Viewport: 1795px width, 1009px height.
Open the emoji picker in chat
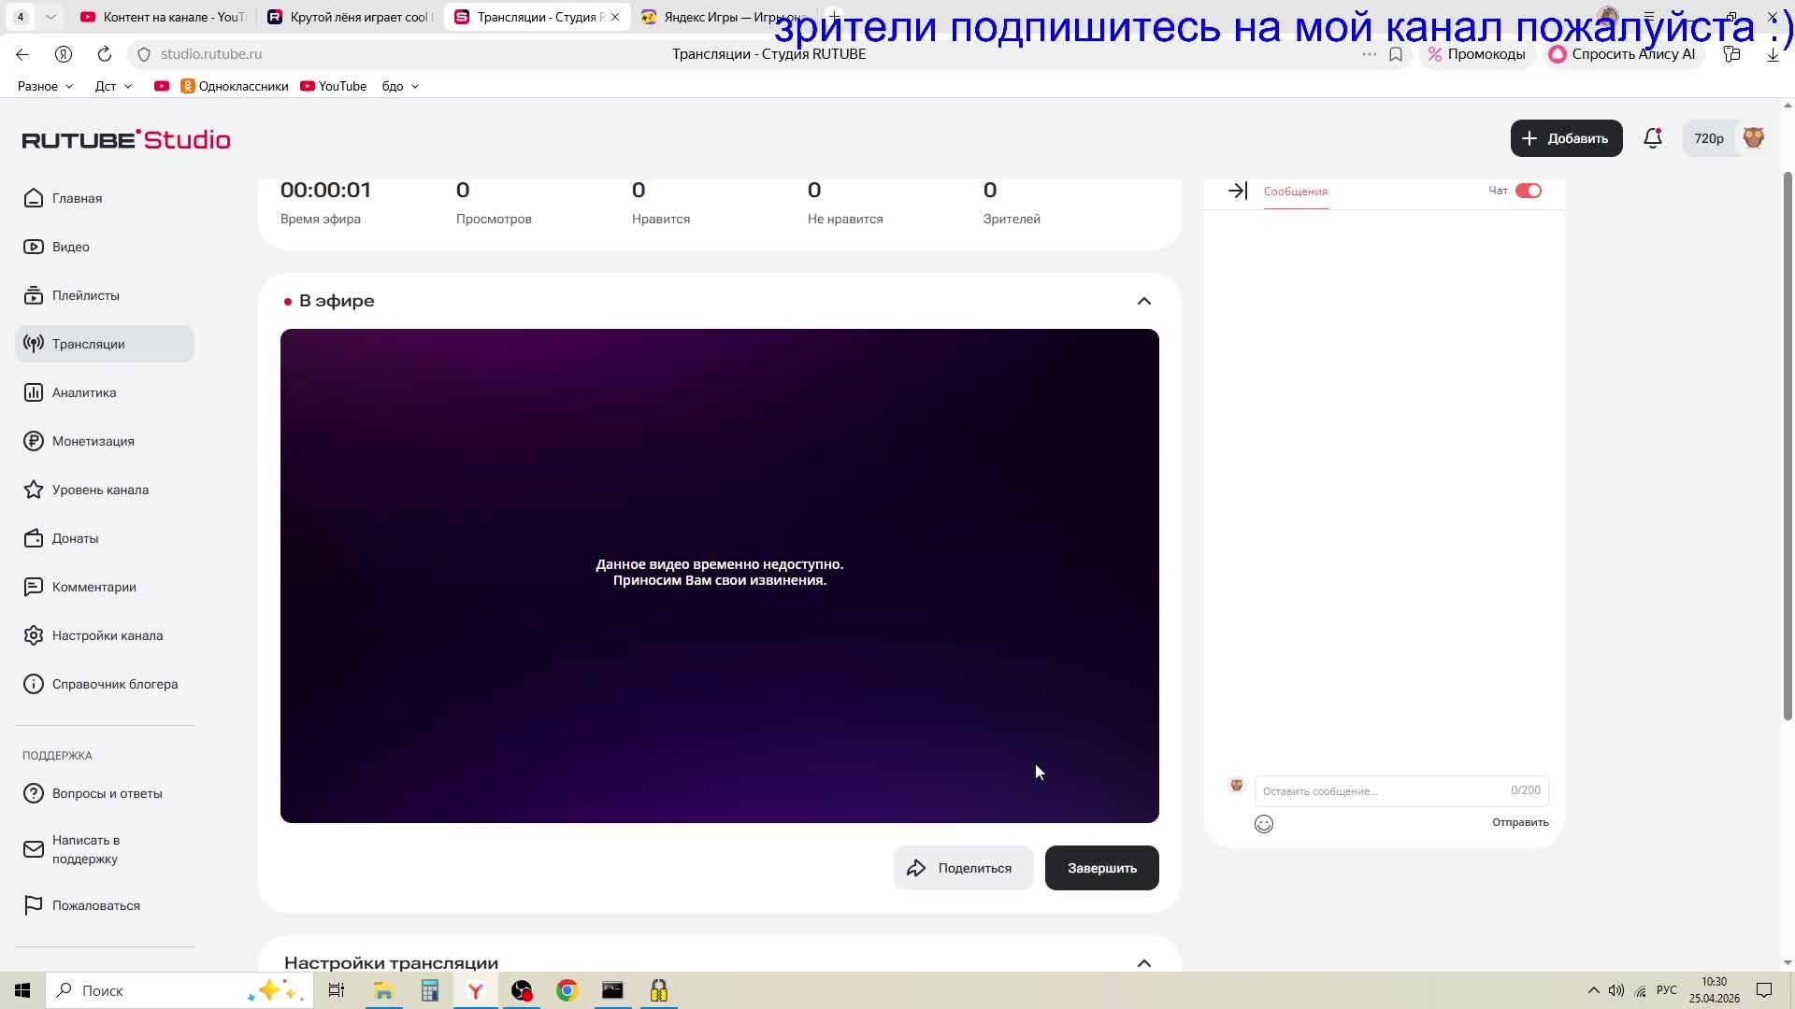[1264, 823]
